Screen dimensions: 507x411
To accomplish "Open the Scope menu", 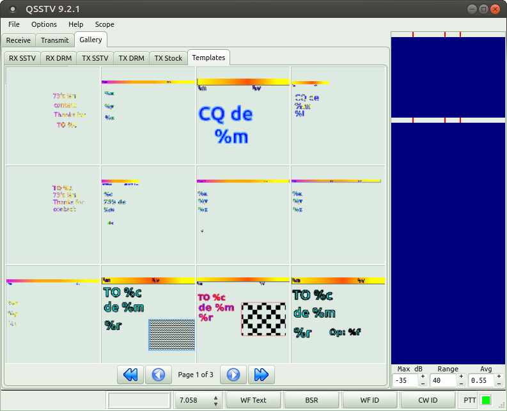I will [x=104, y=24].
